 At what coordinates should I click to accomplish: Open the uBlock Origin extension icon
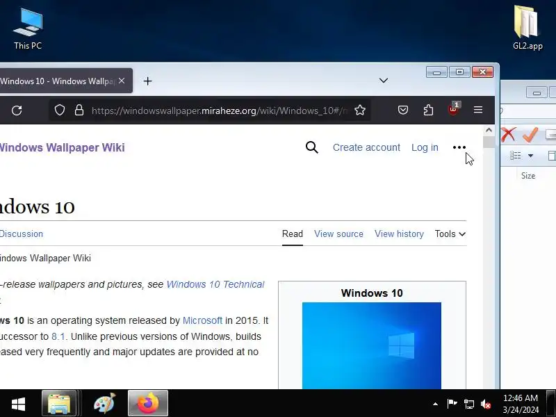[454, 109]
